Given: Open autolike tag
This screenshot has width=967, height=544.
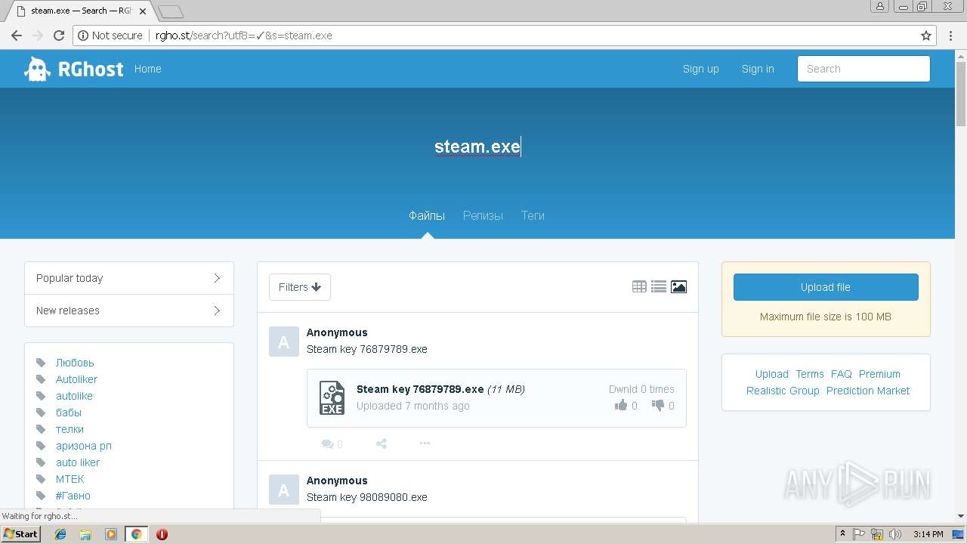Looking at the screenshot, I should coord(74,396).
